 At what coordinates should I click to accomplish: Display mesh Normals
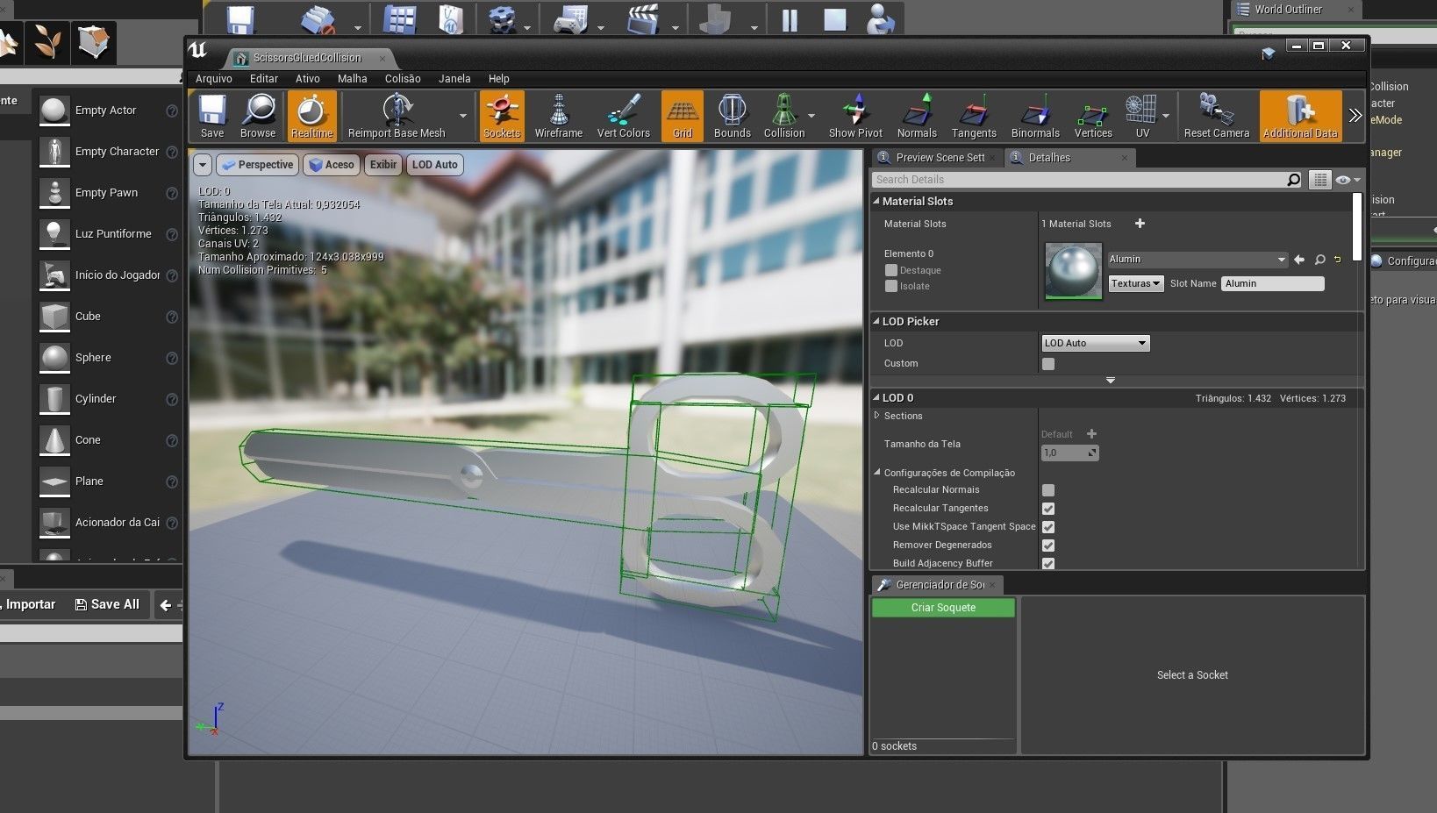pyautogui.click(x=917, y=117)
